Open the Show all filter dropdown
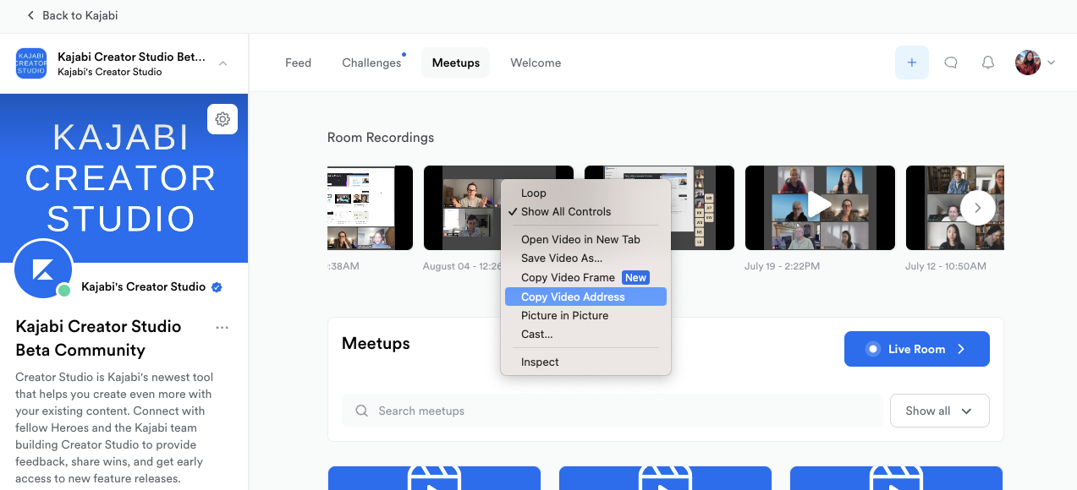This screenshot has width=1077, height=490. [940, 411]
